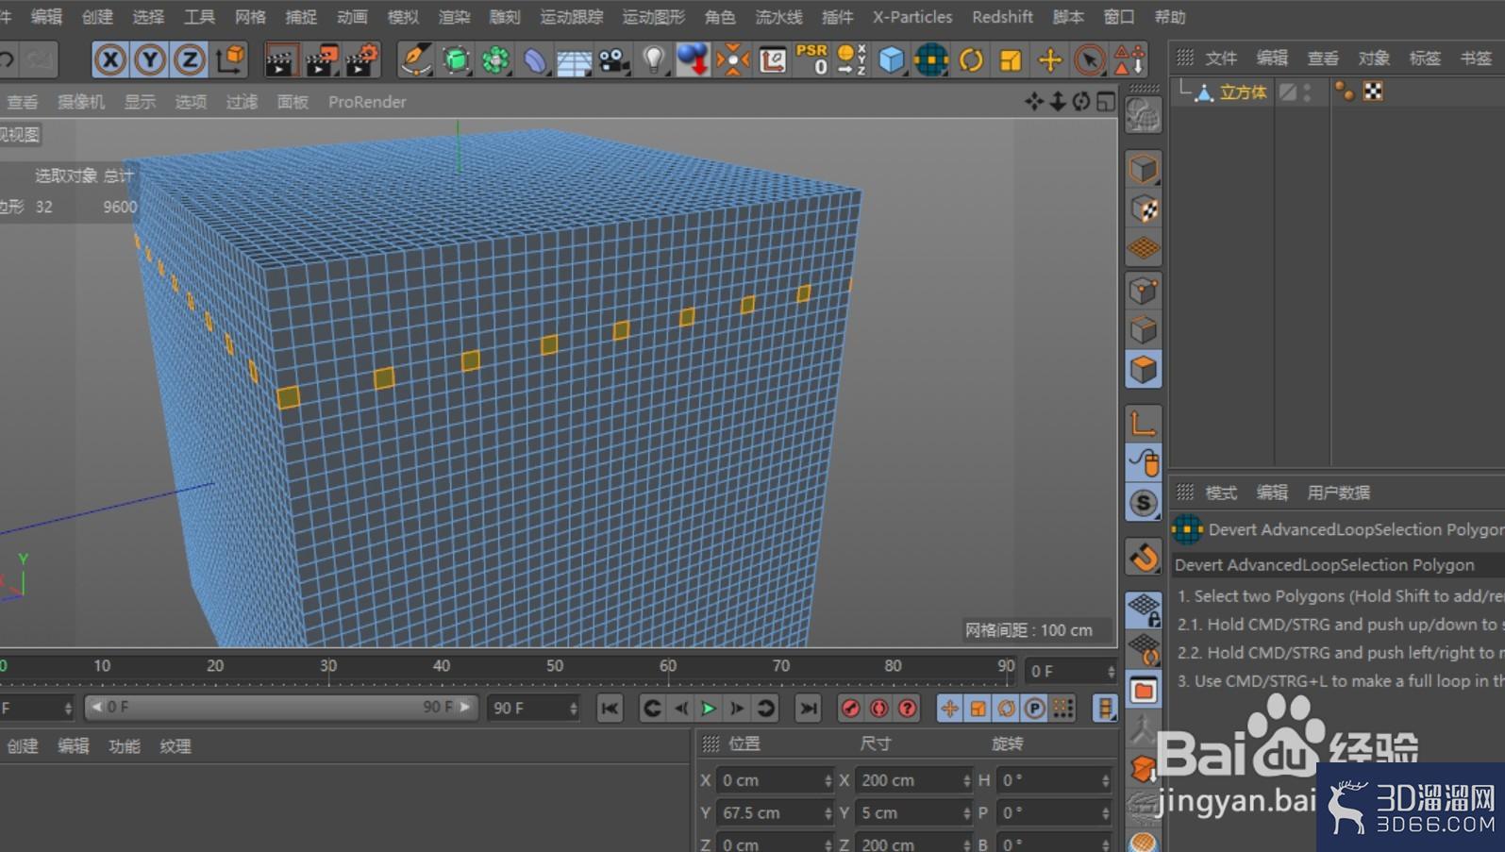This screenshot has width=1505, height=852.
Task: Switch to Model mode cube icon
Action: pos(1143,170)
